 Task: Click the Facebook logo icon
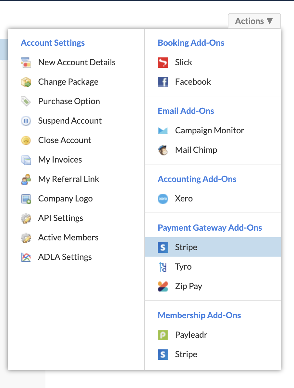[x=163, y=82]
